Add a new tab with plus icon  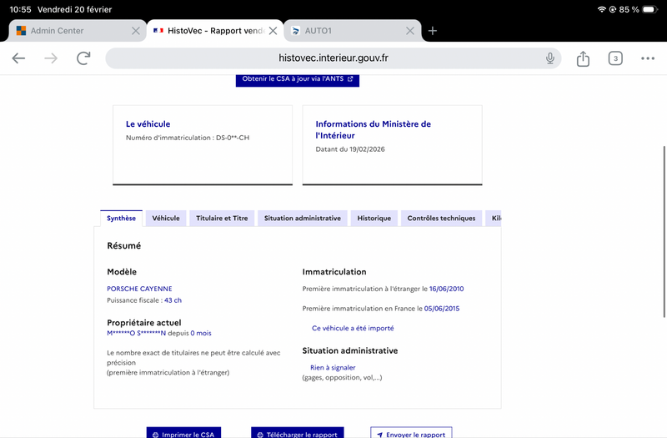click(432, 31)
